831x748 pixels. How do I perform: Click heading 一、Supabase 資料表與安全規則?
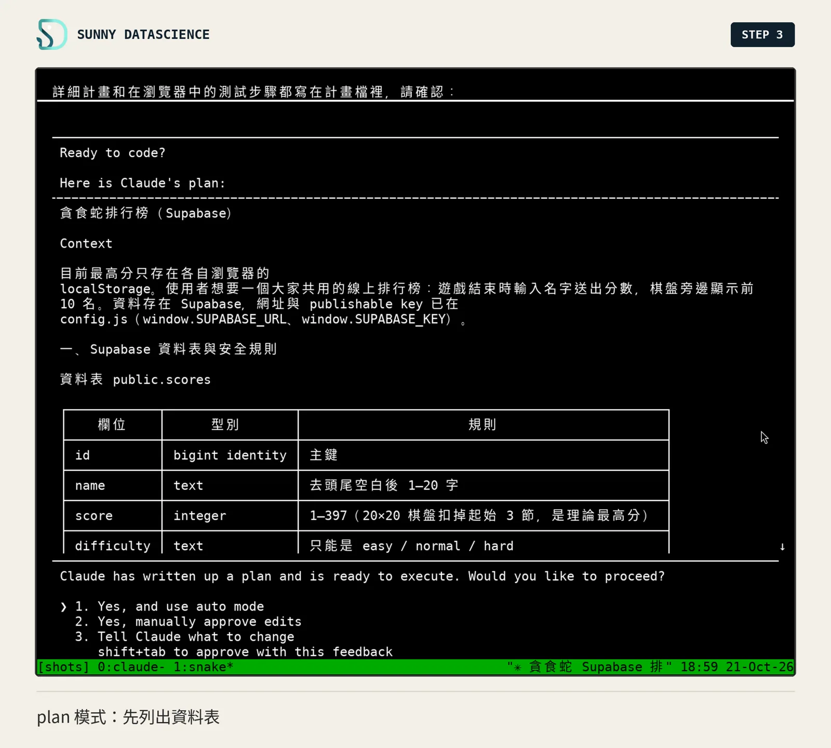tap(169, 349)
